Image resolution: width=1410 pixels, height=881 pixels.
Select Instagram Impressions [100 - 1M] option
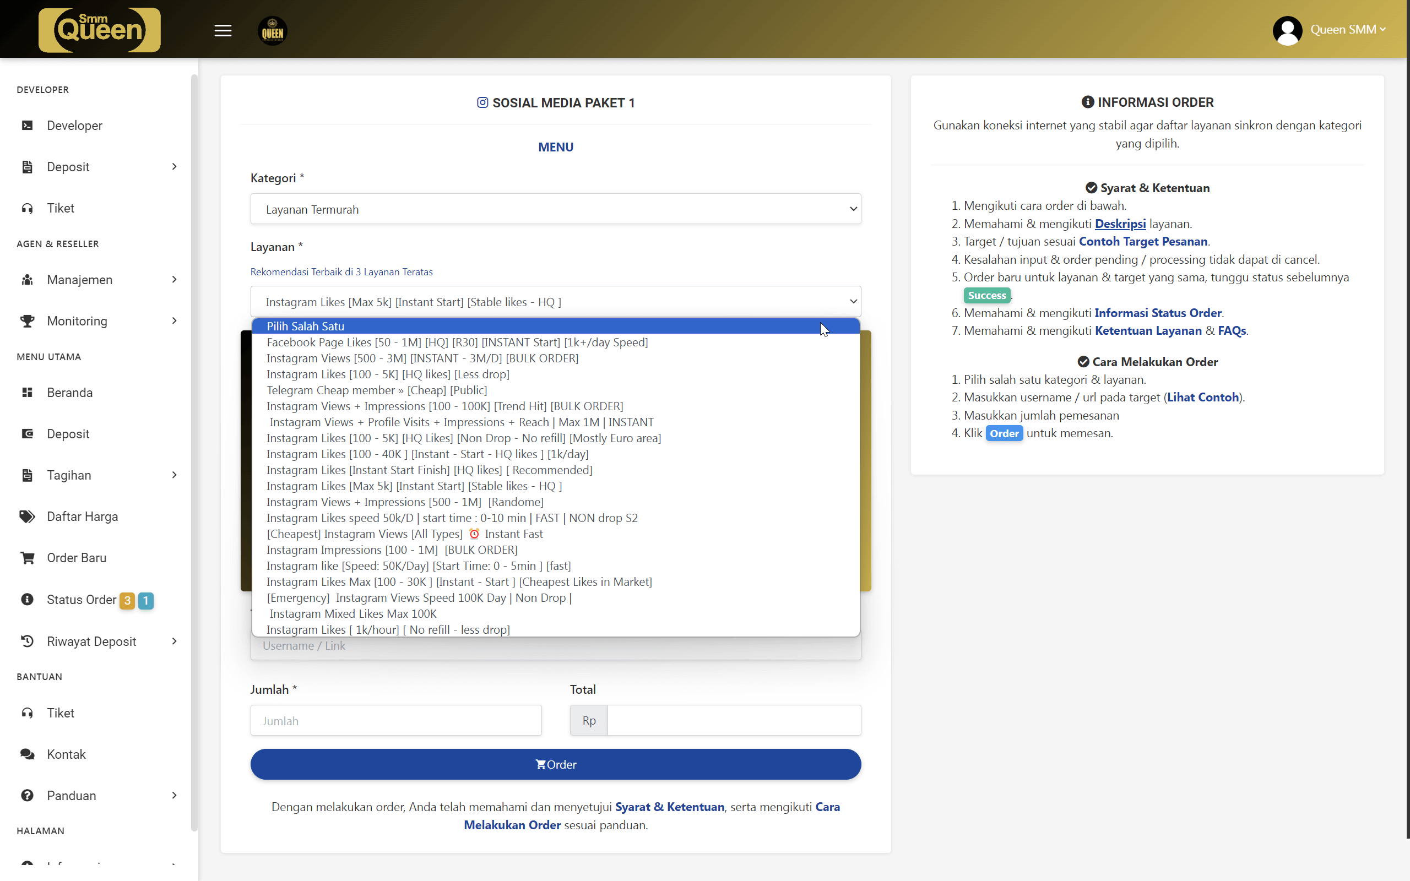[x=555, y=550]
